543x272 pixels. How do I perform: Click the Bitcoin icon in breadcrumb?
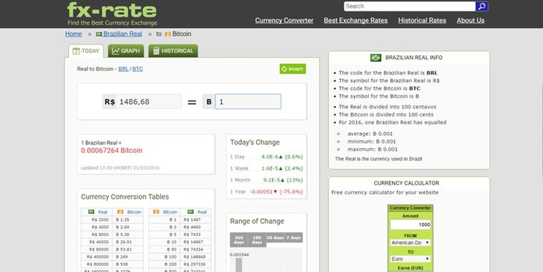[168, 34]
